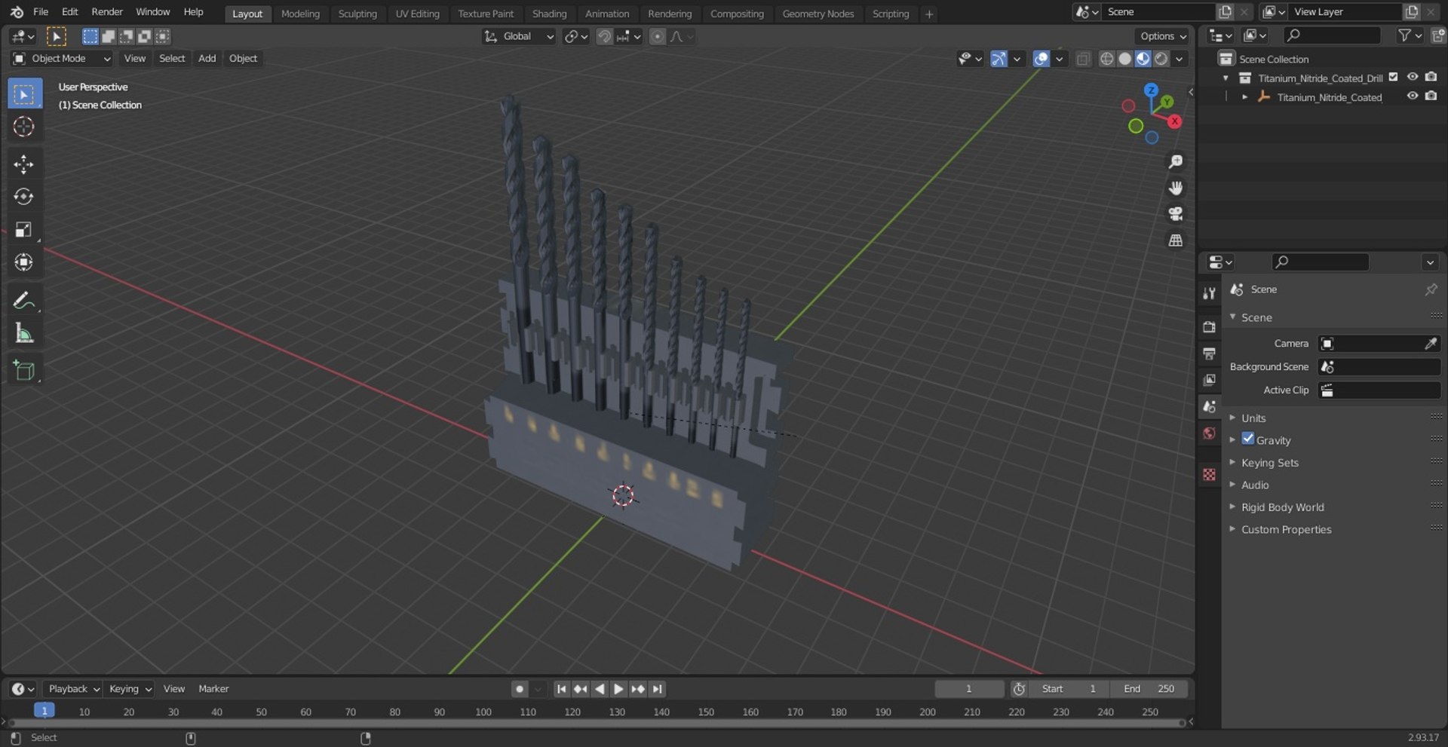Viewport: 1448px width, 747px height.
Task: Select wireframe viewport shading
Action: [x=1106, y=59]
